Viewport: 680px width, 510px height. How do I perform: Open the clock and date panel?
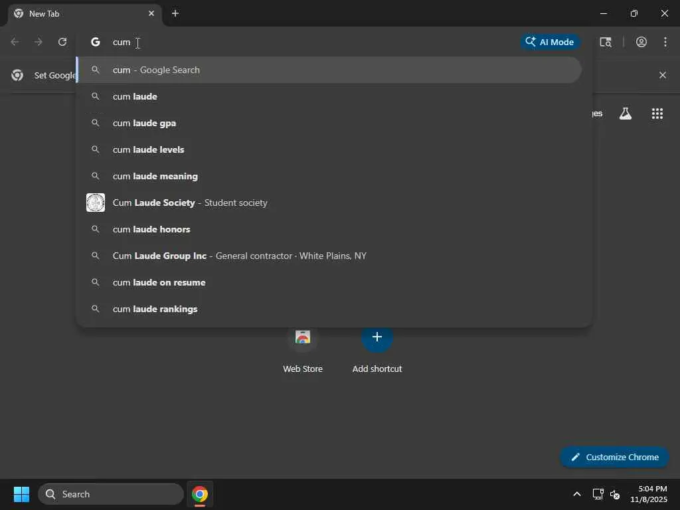pyautogui.click(x=649, y=494)
